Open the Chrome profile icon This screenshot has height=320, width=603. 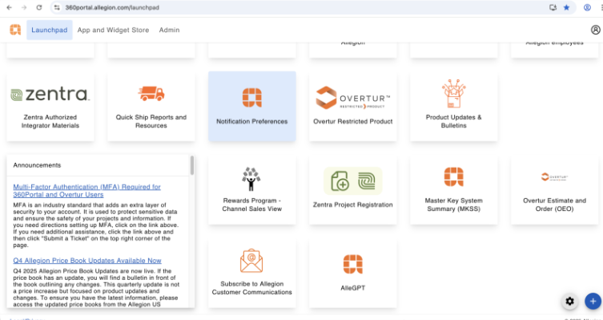pos(587,7)
